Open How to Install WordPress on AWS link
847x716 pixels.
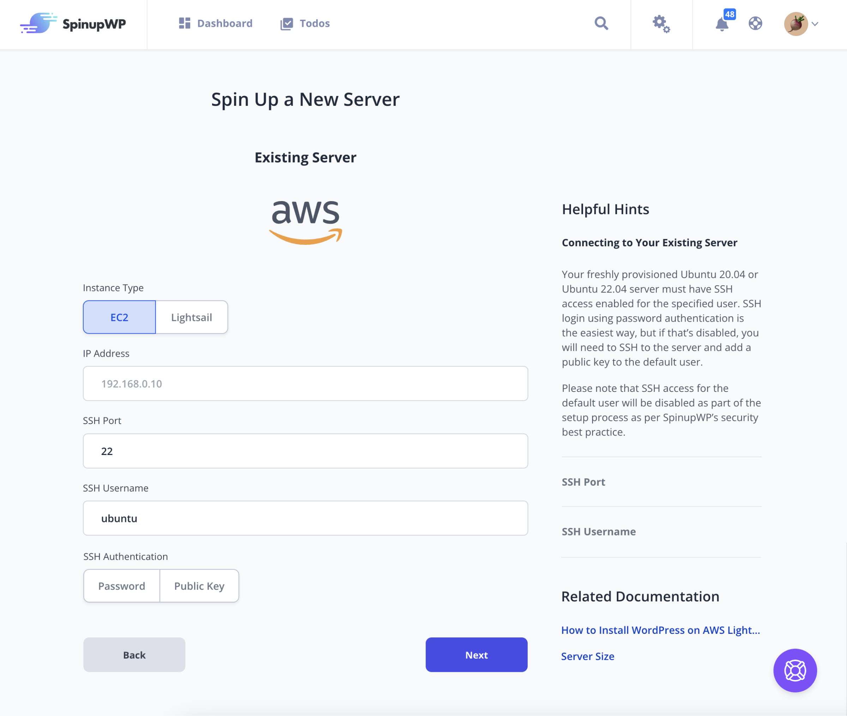pos(660,630)
